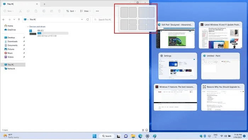Viewport: 248px width, 140px height.
Task: Click the Delete trash icon in toolbar
Action: click(x=59, y=11)
